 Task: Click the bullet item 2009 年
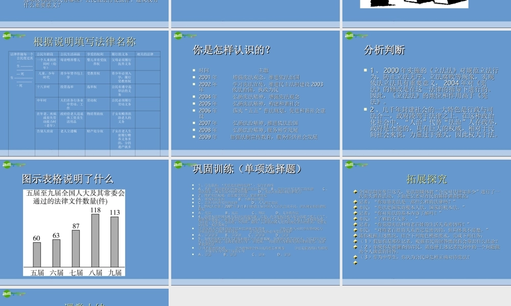(x=207, y=137)
